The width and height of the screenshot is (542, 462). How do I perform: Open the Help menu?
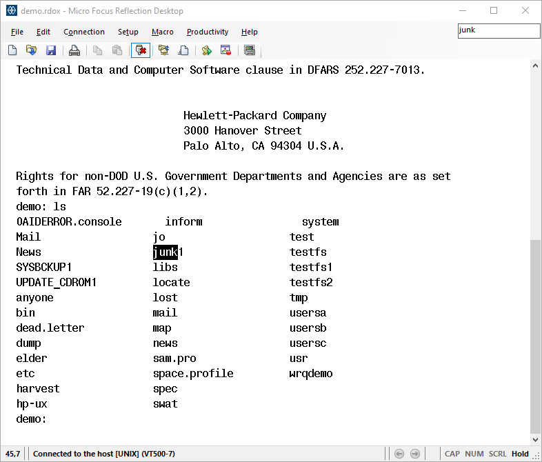249,32
